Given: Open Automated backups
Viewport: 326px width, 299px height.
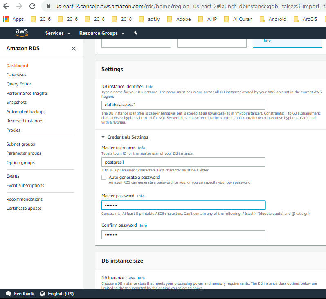Looking at the screenshot, I should [x=26, y=112].
